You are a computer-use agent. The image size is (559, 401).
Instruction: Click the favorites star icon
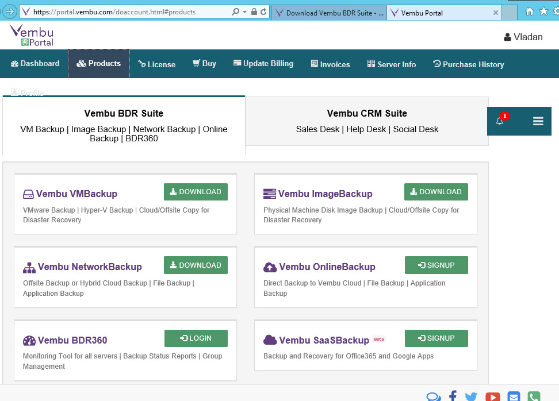click(x=543, y=11)
